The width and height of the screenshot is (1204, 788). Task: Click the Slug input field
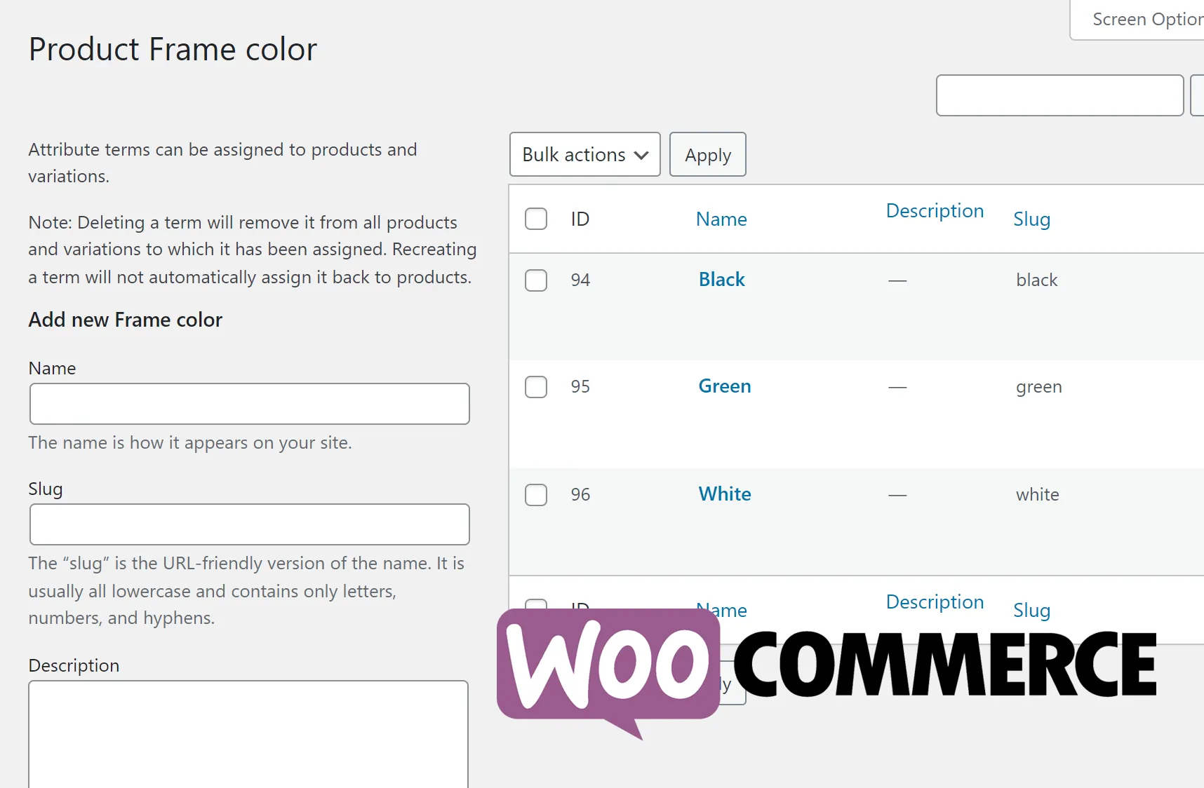pos(250,524)
